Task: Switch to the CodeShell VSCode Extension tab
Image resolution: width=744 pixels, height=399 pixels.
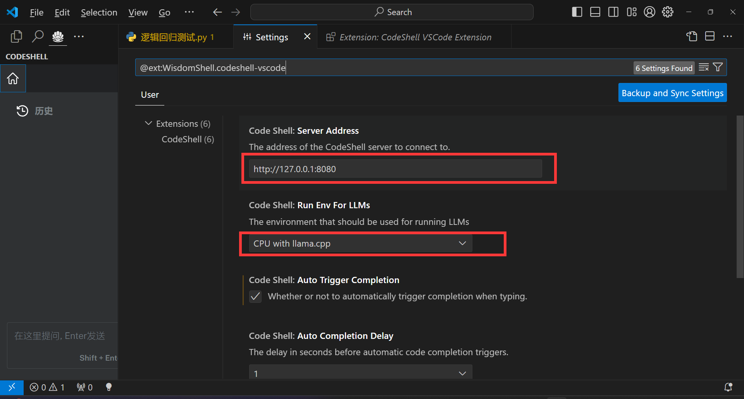Action: [x=415, y=37]
